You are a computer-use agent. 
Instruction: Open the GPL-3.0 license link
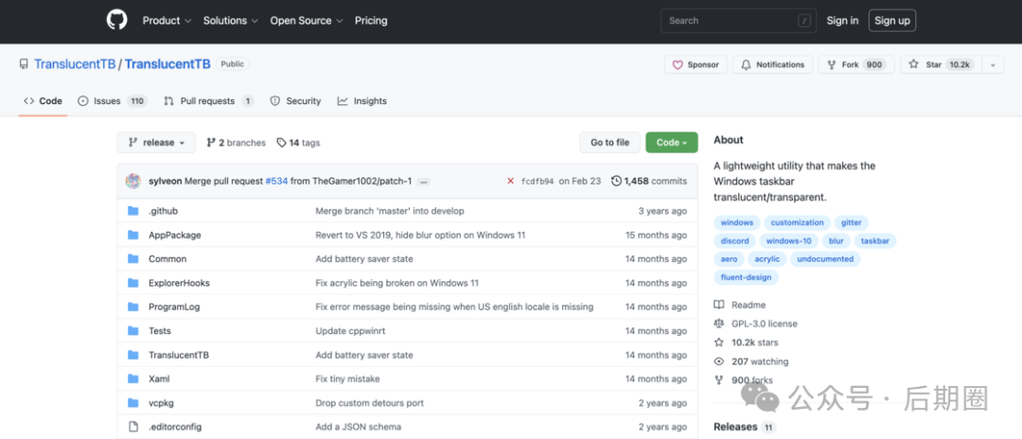point(764,324)
